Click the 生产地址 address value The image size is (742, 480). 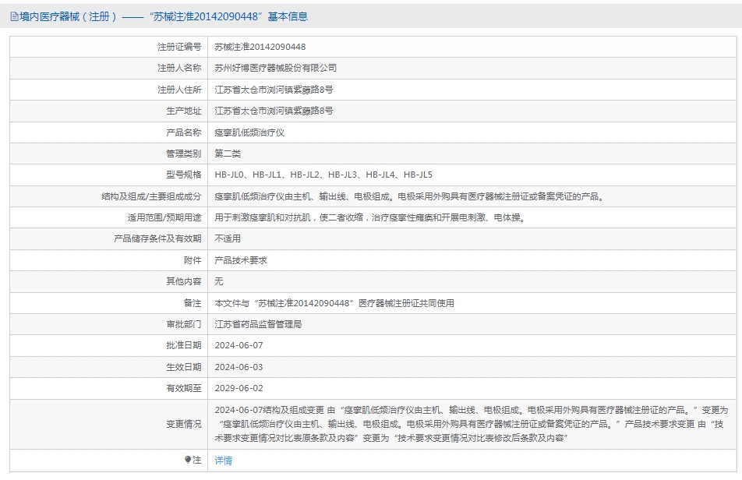pos(274,111)
